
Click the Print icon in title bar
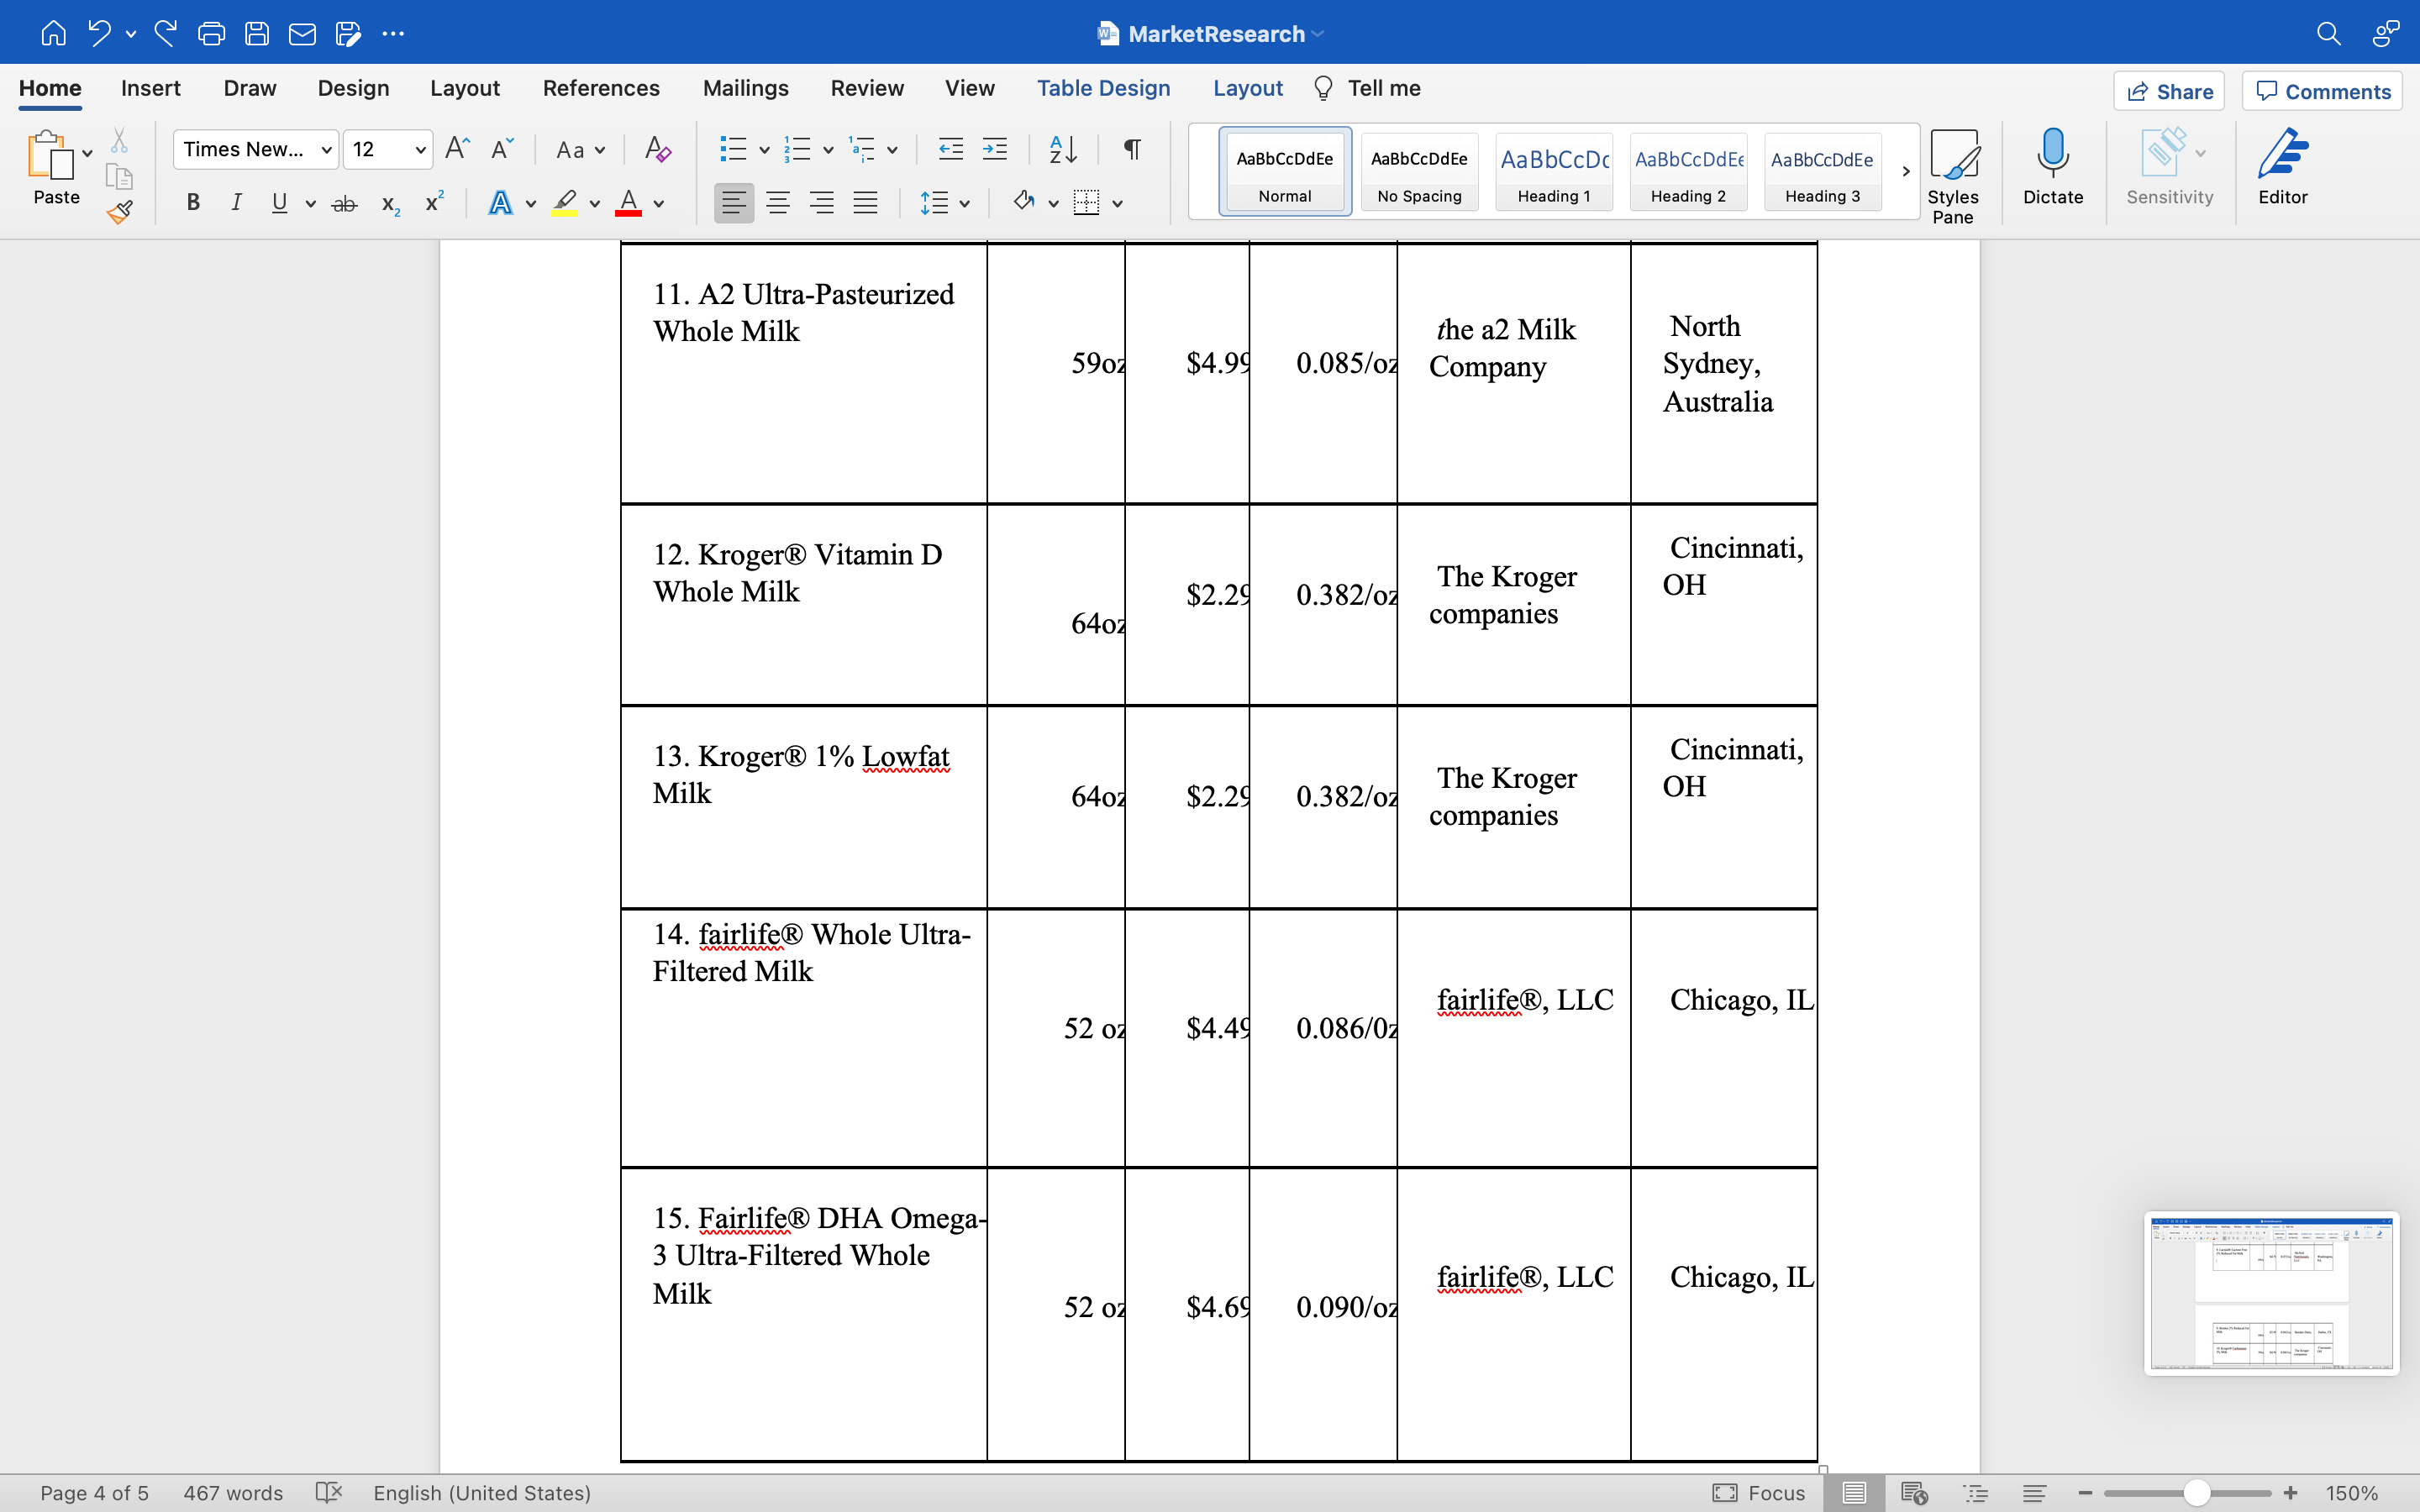pyautogui.click(x=211, y=34)
